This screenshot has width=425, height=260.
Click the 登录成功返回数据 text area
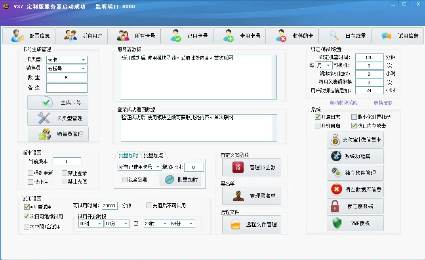click(199, 128)
